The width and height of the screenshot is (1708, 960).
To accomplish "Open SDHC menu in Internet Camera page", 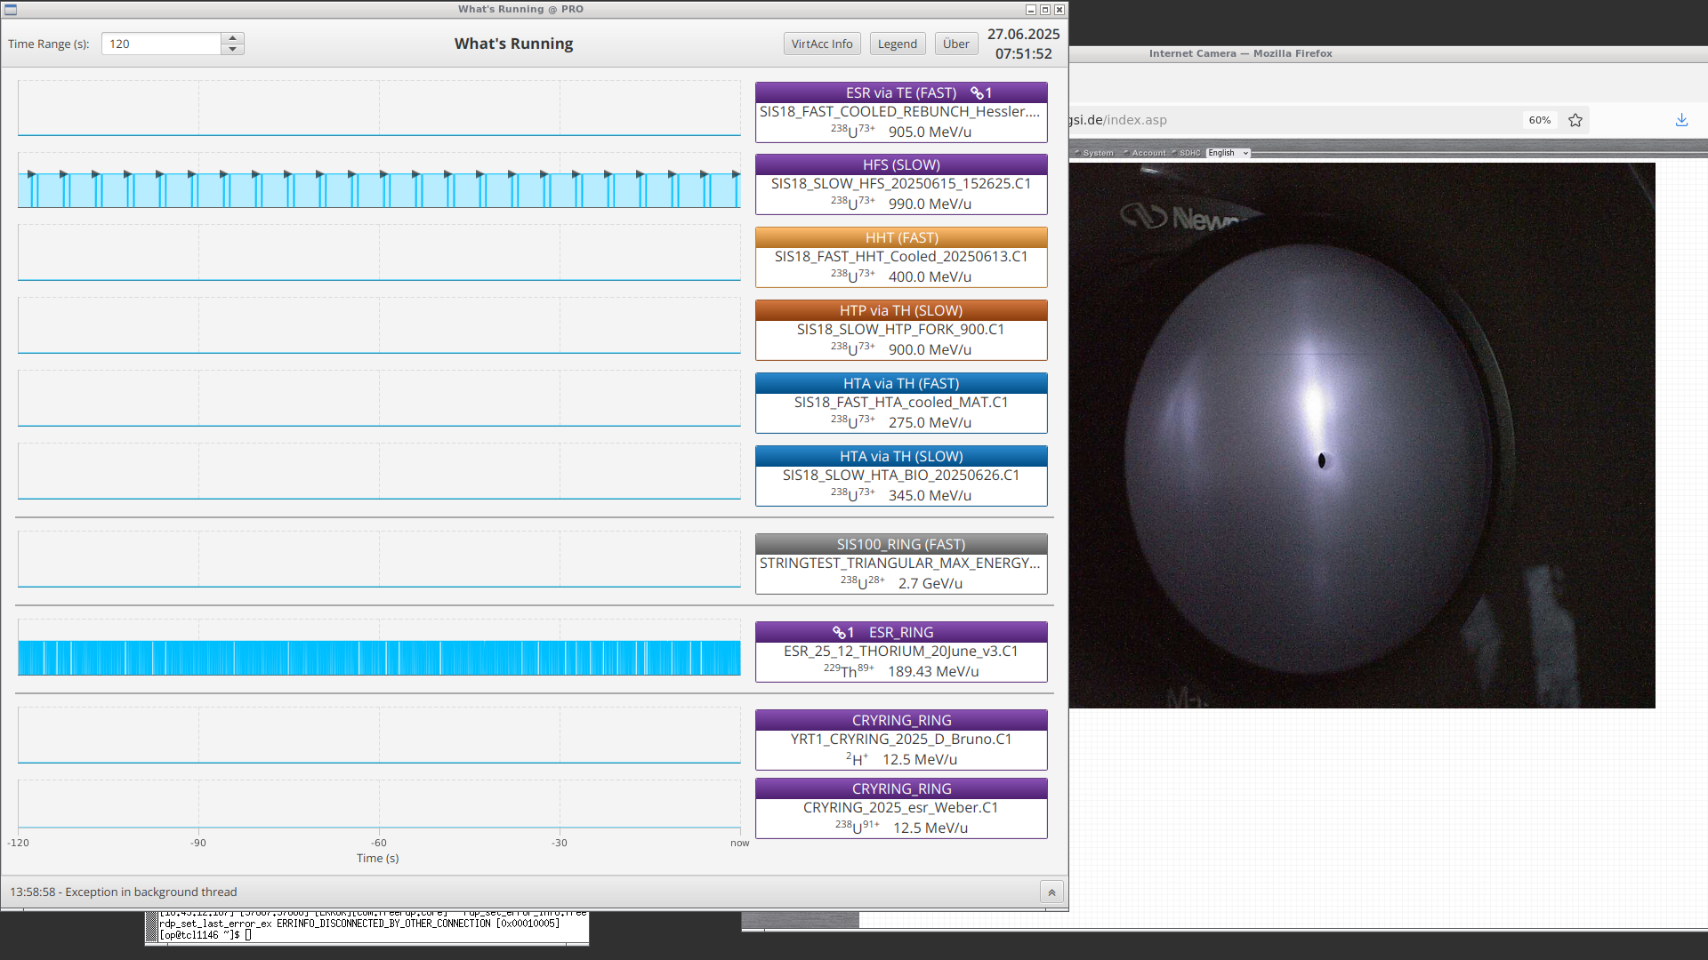I will click(1189, 153).
